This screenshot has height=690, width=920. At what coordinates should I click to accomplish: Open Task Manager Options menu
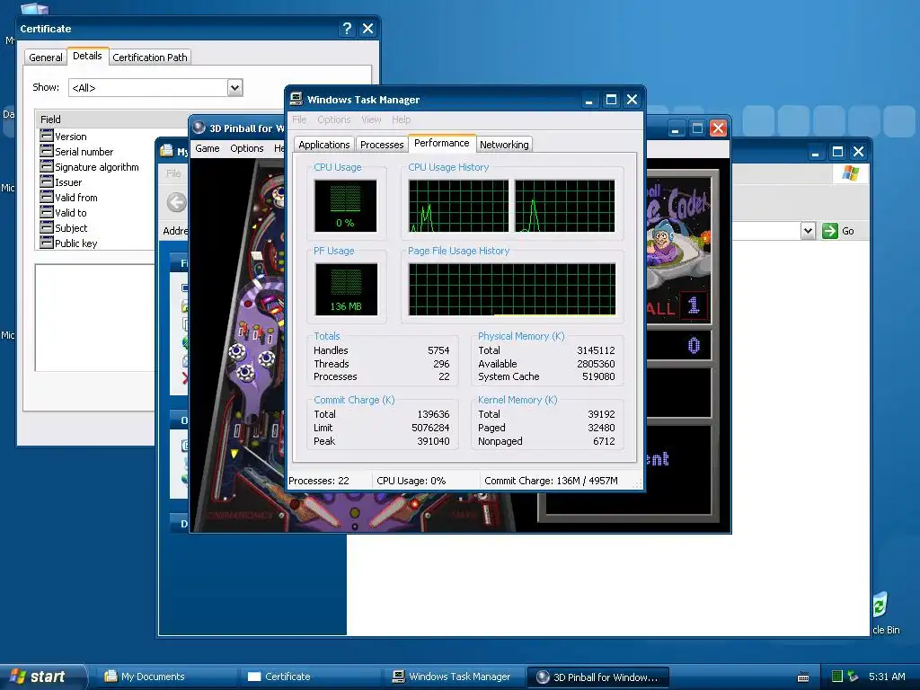coord(334,119)
